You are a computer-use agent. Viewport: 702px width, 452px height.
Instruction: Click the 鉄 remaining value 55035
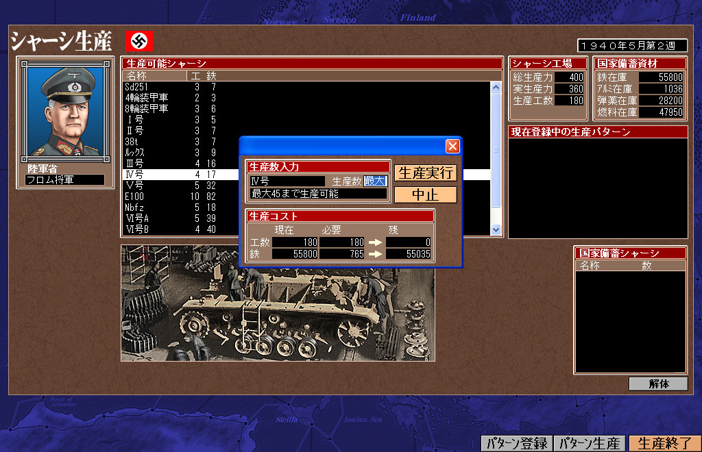click(408, 254)
